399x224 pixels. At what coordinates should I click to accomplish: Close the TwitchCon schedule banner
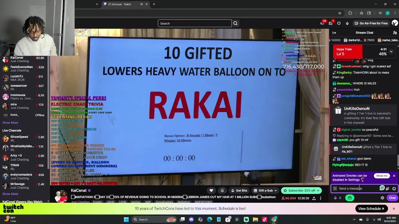tap(394, 209)
